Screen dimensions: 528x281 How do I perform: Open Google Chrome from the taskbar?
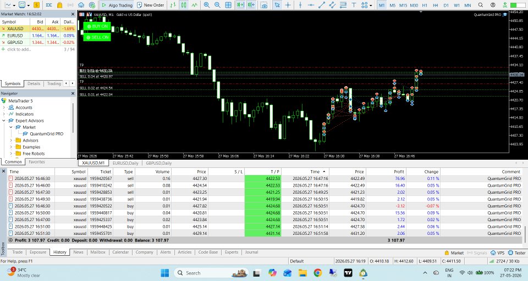click(317, 273)
